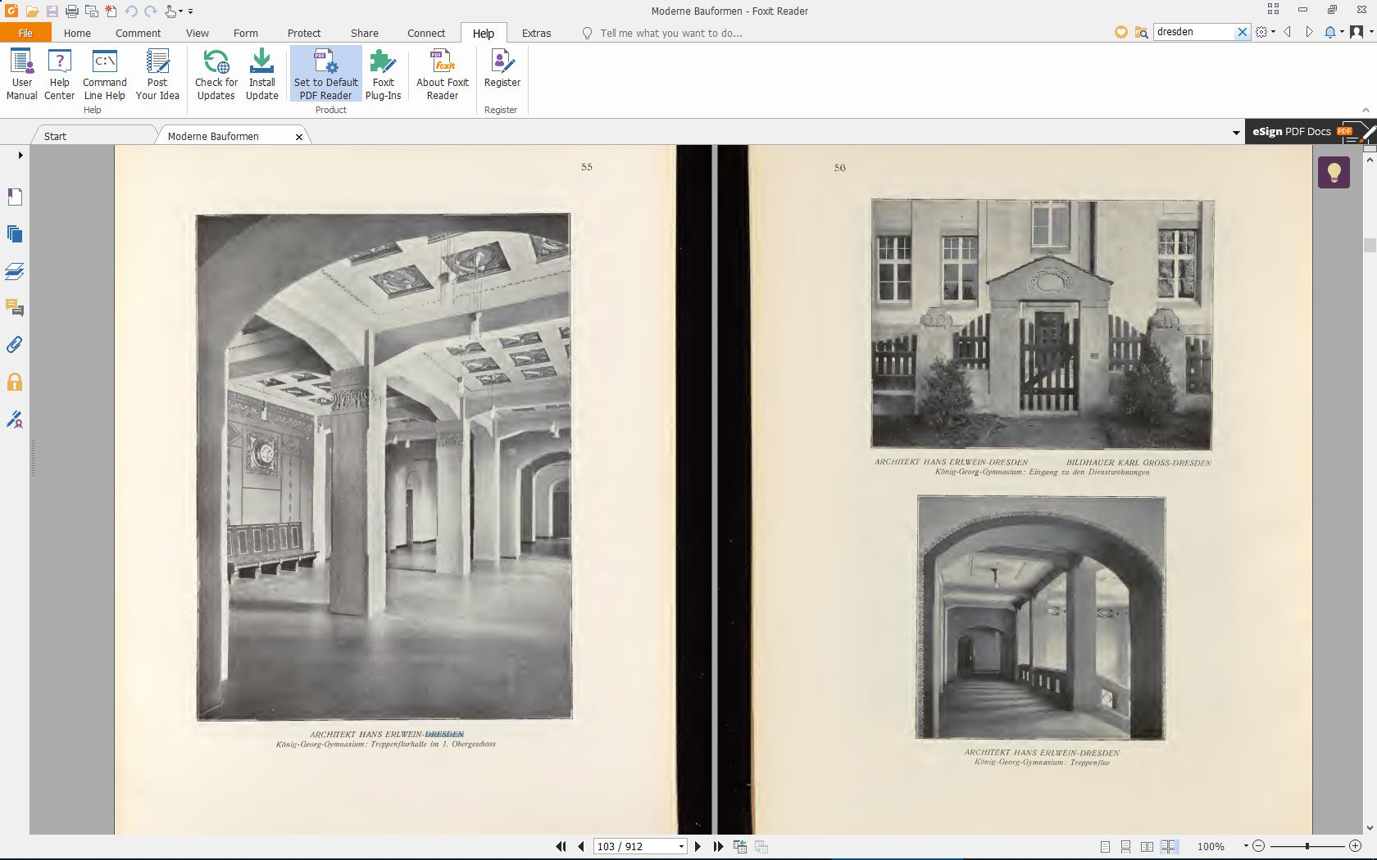Open the zoom percentage dropdown
This screenshot has height=860, width=1377.
pyautogui.click(x=1246, y=846)
